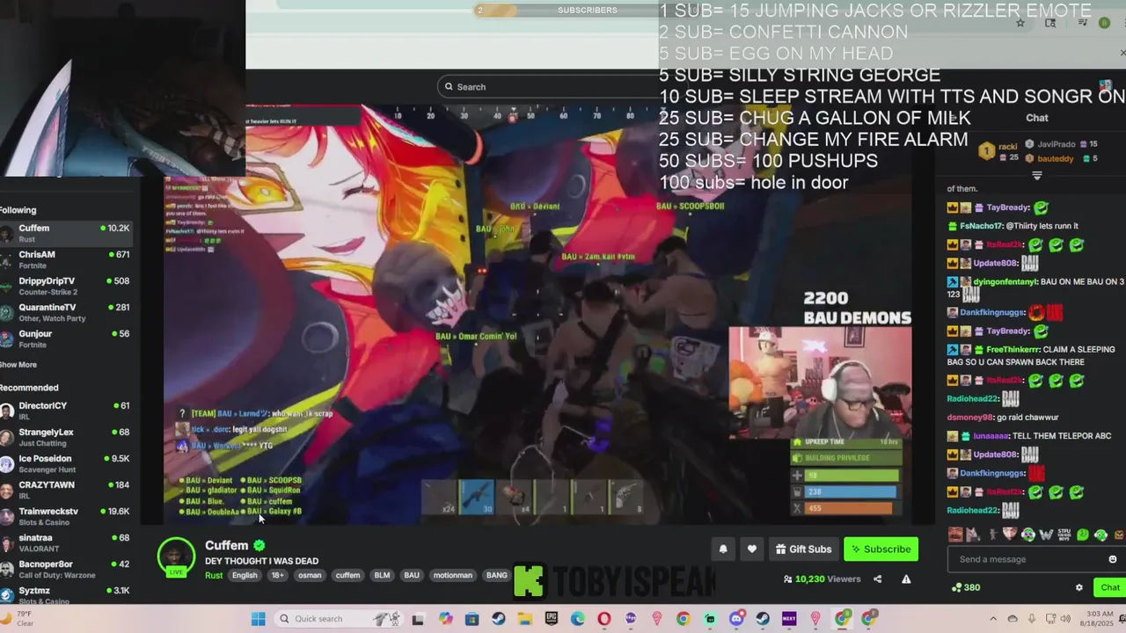
Task: Open QuarantineTV channel in sidebar
Action: (x=66, y=312)
